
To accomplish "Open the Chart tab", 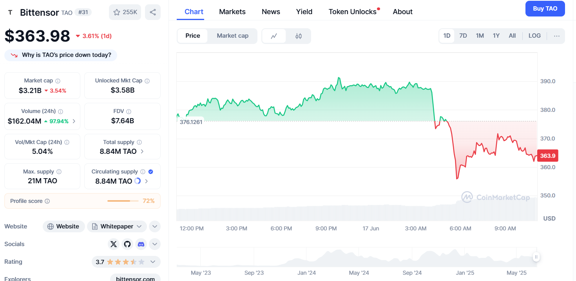I will coord(194,12).
